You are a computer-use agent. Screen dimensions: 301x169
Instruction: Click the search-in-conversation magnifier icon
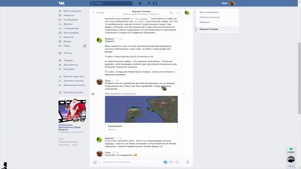click(x=171, y=13)
